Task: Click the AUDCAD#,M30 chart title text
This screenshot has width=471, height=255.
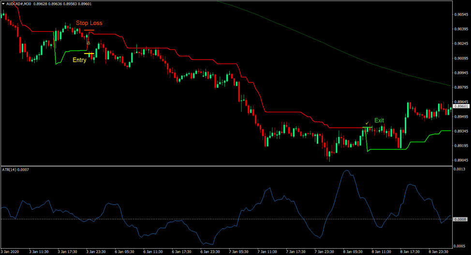Action: pos(25,3)
